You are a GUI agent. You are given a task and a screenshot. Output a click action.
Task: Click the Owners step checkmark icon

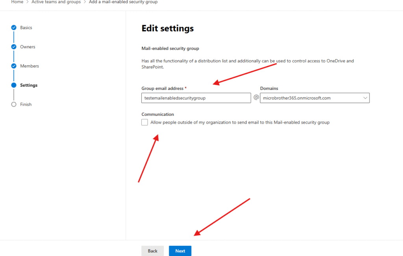coord(14,47)
